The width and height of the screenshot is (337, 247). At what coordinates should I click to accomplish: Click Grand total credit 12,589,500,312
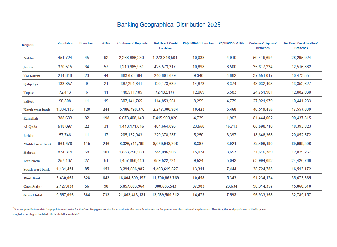pos(165,195)
